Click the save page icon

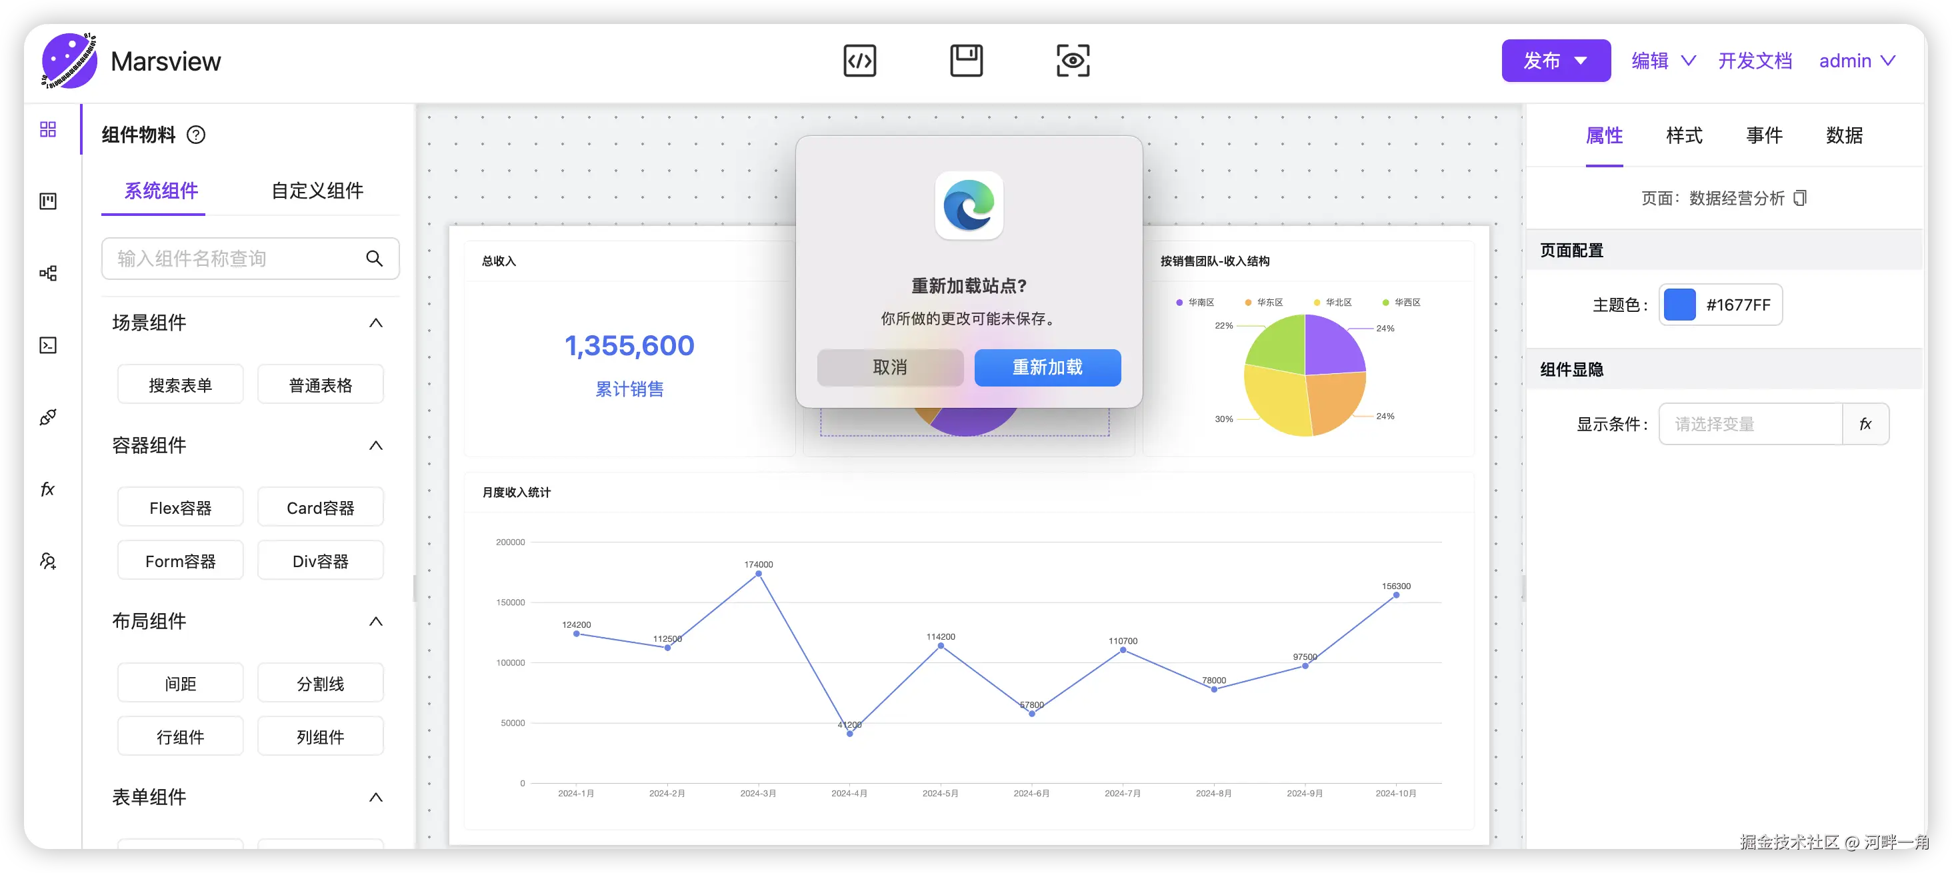[966, 61]
